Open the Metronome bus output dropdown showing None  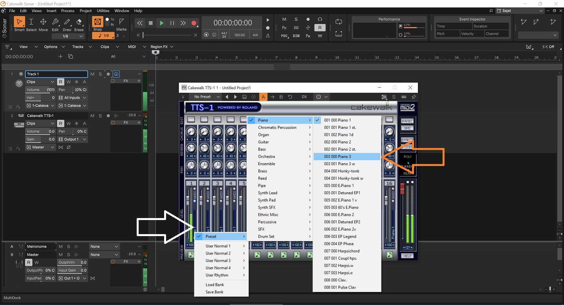[104, 247]
